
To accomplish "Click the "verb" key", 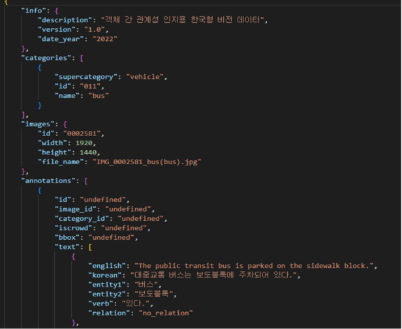I will 100,304.
